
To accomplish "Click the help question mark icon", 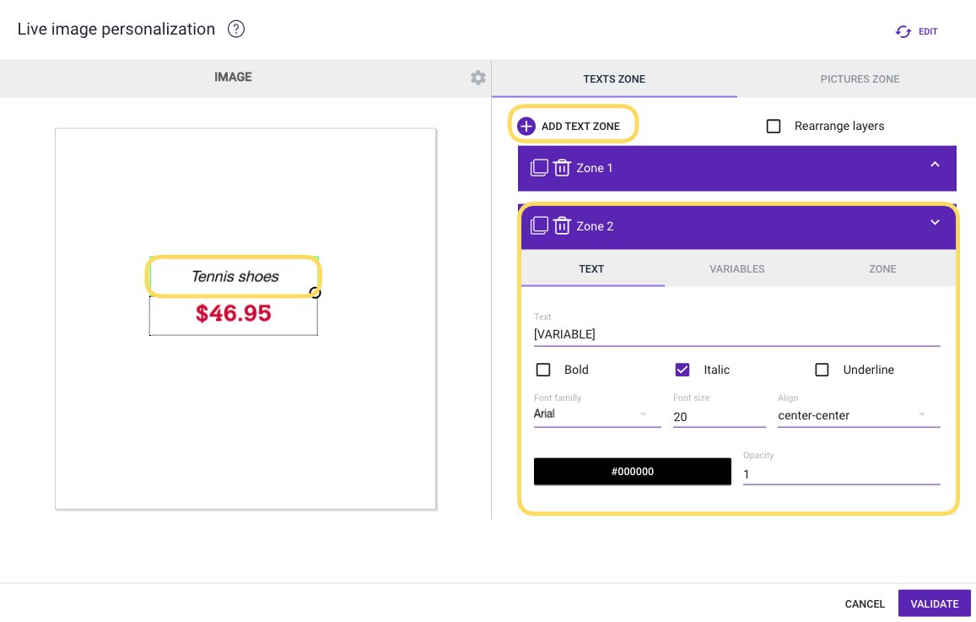I will coord(236,30).
